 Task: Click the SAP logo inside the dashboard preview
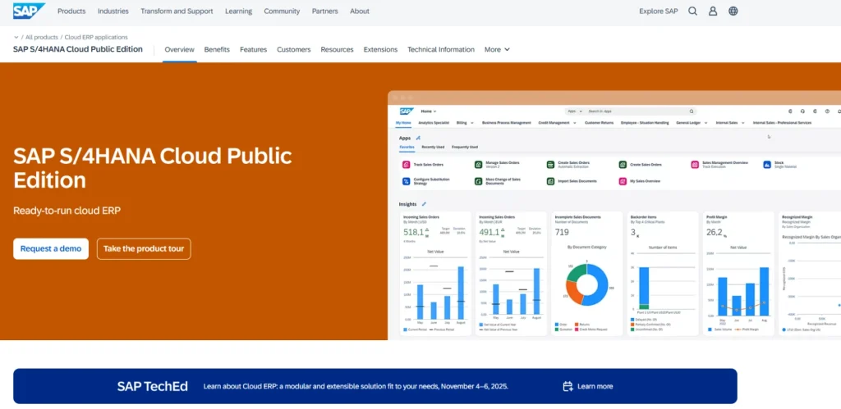click(x=407, y=111)
